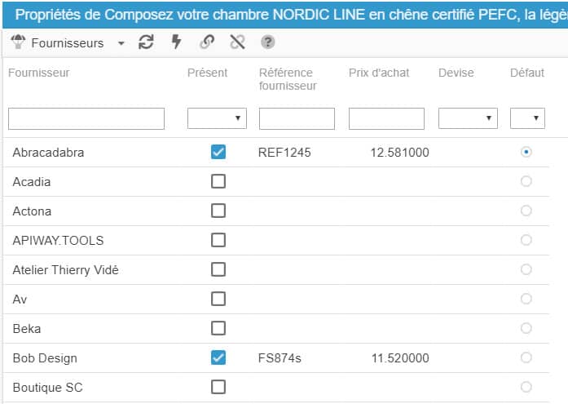
Task: Click the lightning bolt quick action icon
Action: (x=176, y=42)
